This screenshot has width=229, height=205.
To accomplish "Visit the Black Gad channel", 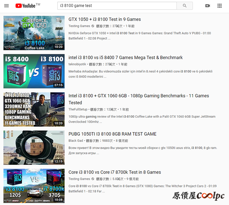I will click(x=76, y=141).
